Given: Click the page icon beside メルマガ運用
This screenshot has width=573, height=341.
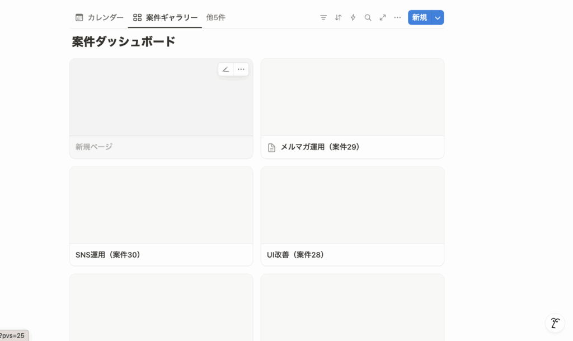Looking at the screenshot, I should [x=272, y=148].
